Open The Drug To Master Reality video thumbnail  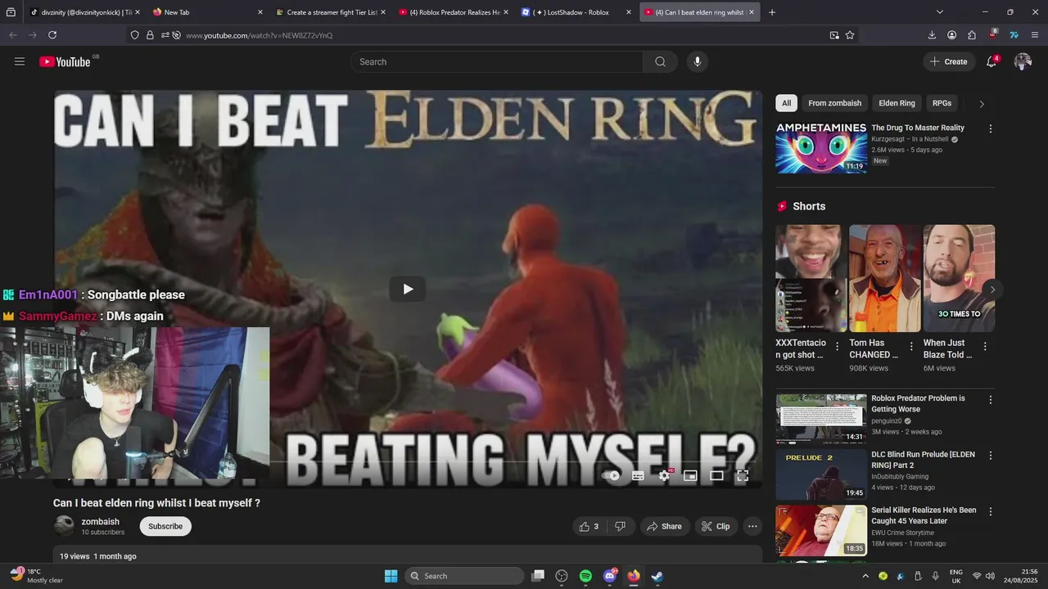tap(821, 148)
